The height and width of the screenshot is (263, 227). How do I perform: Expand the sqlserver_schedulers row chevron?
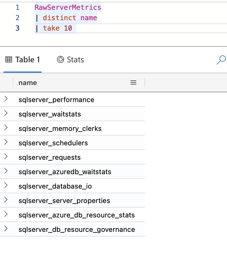tap(6, 142)
